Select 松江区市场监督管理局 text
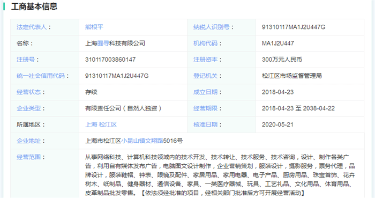375x198 pixels. [x=292, y=76]
